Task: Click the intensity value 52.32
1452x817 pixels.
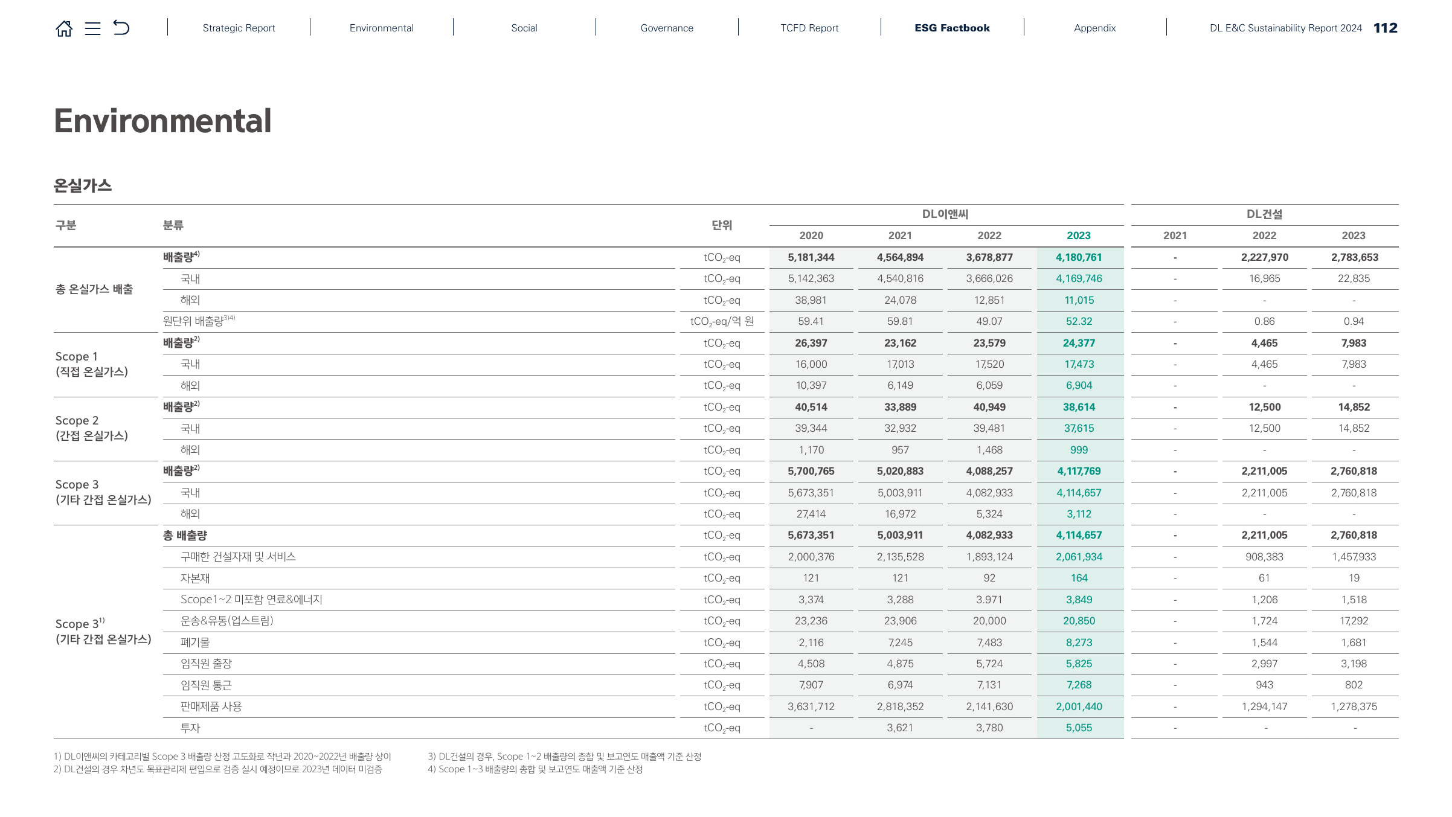Action: (x=1079, y=321)
